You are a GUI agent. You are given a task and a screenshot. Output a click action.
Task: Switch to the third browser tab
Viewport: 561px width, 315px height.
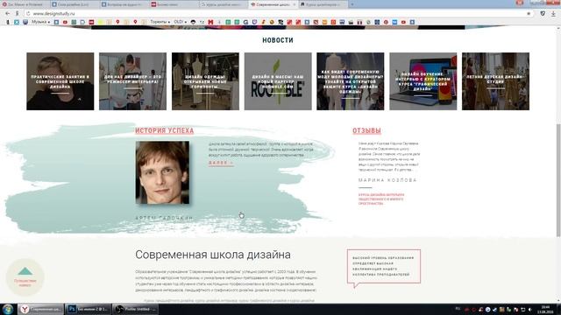(x=124, y=4)
